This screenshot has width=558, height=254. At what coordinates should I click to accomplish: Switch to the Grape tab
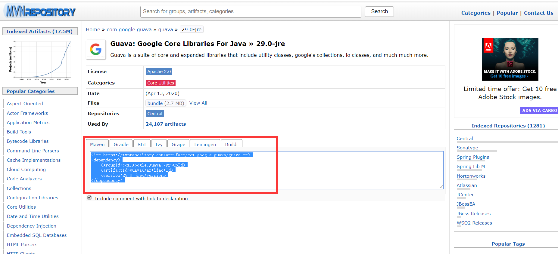click(x=178, y=144)
